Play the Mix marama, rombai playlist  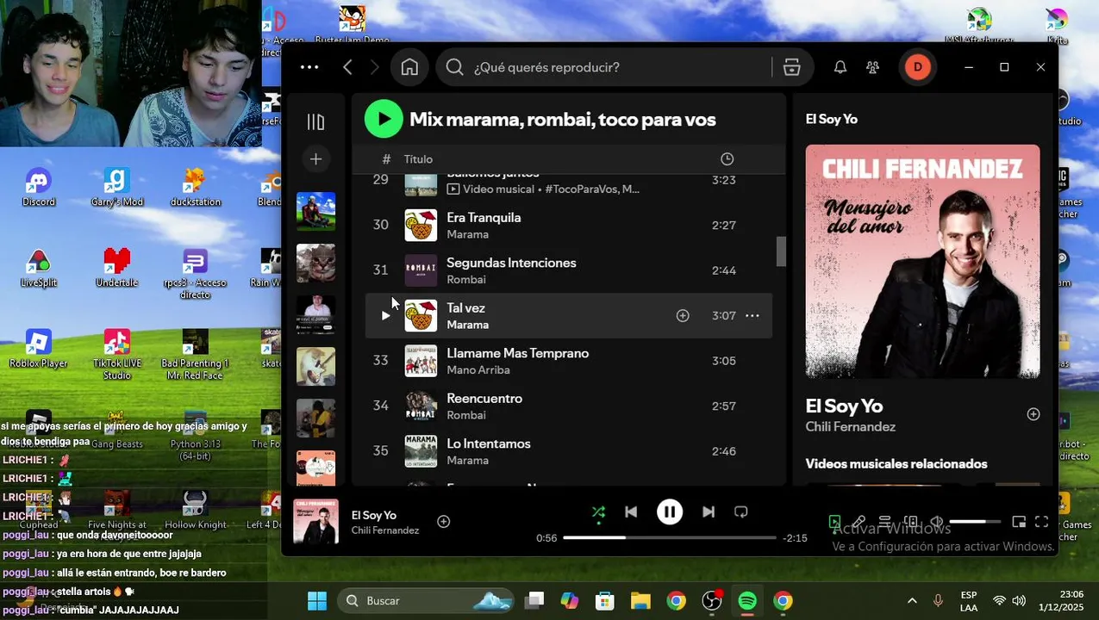tap(384, 119)
